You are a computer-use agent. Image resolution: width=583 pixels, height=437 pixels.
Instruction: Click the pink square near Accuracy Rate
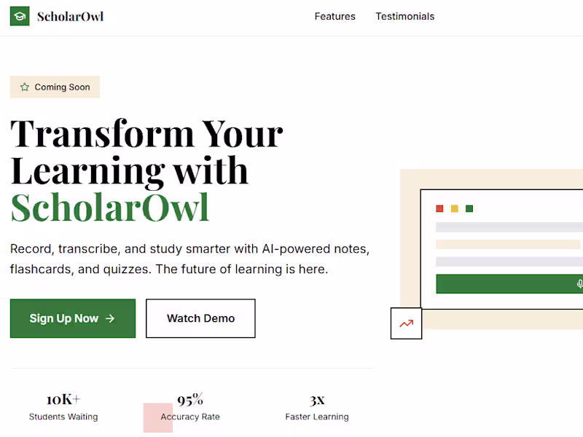tap(157, 418)
